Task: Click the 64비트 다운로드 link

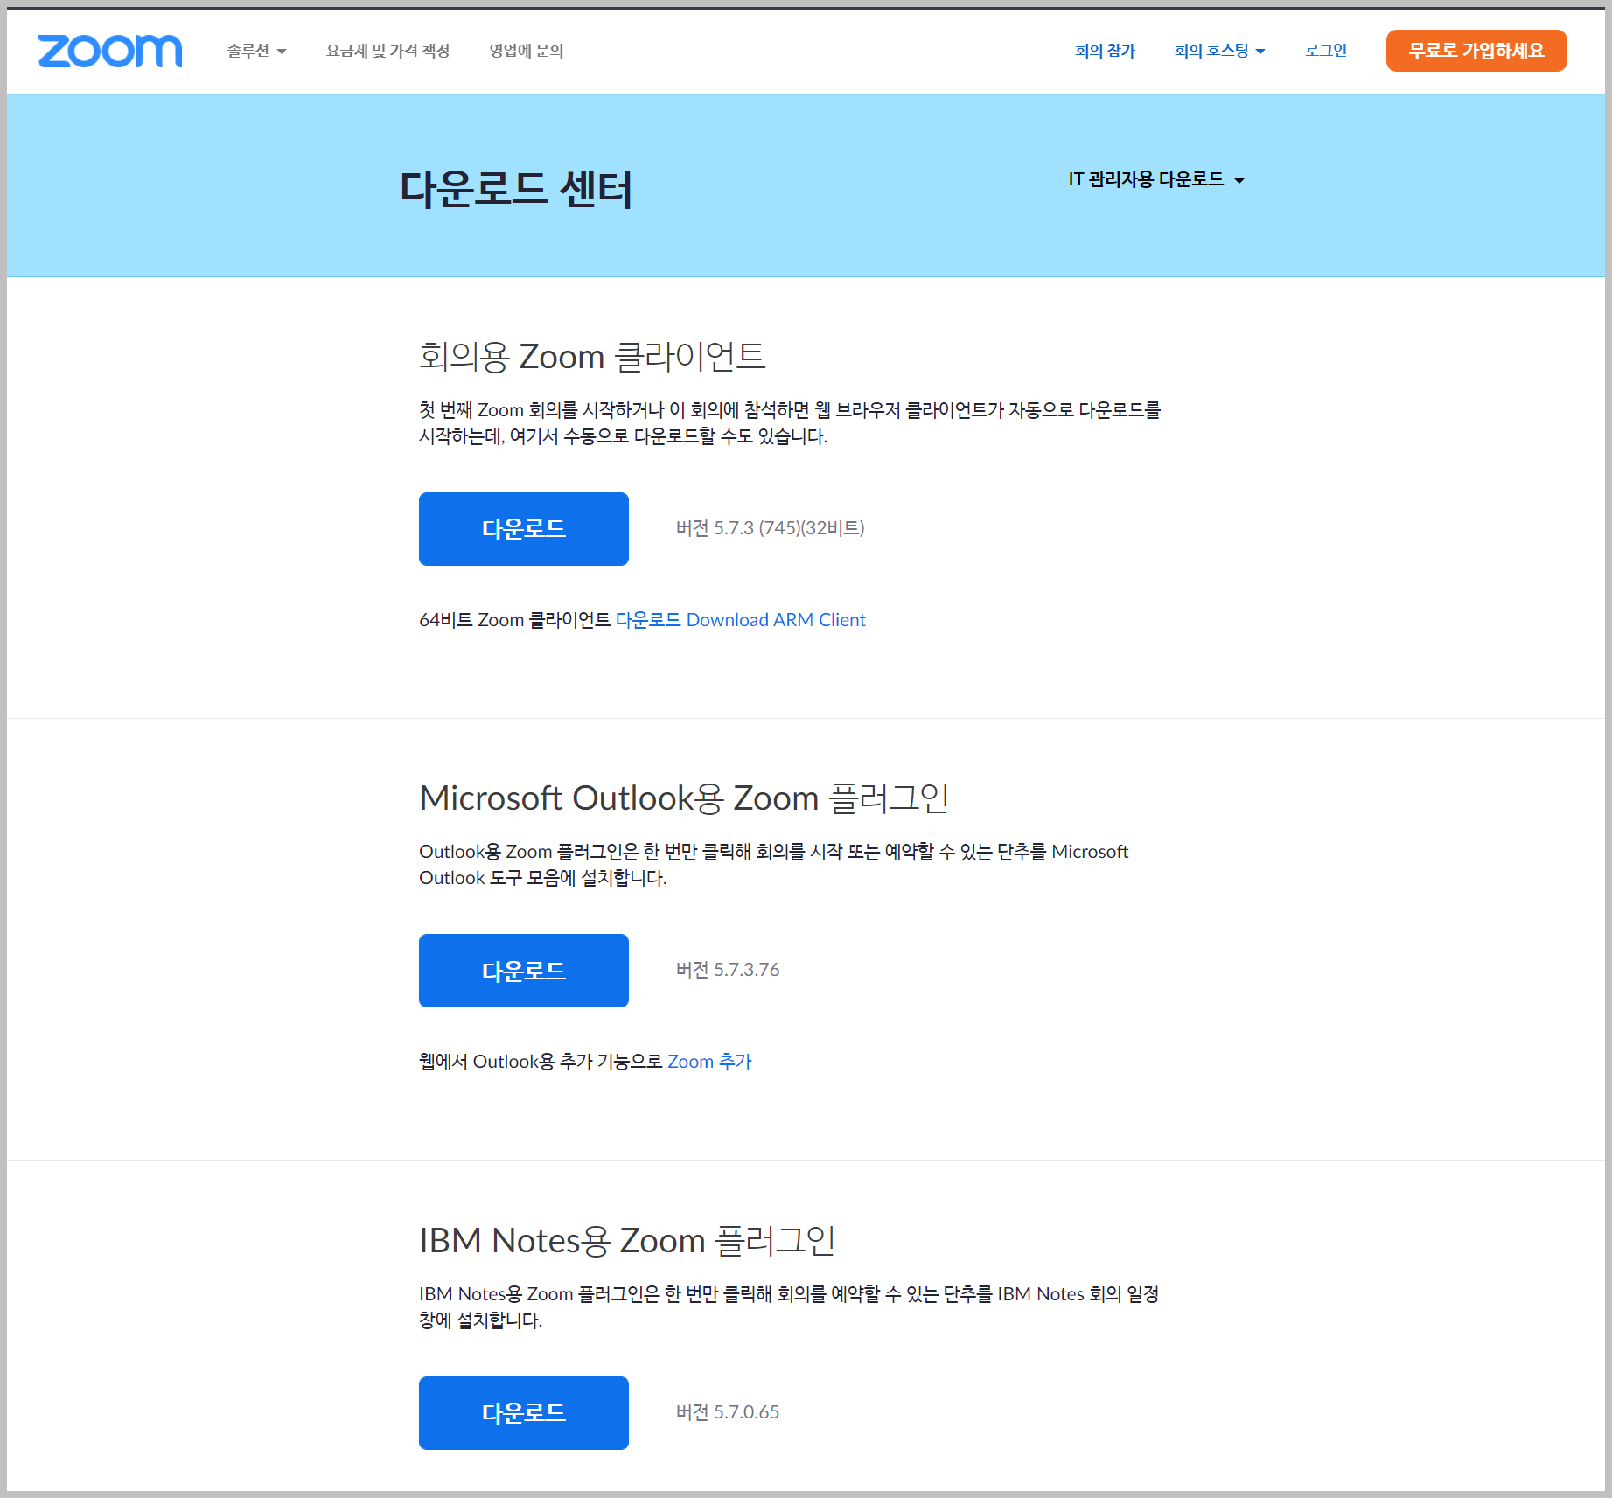Action: click(648, 620)
